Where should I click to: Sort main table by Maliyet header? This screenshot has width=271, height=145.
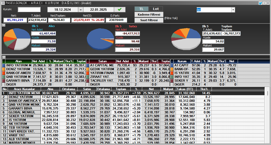click(x=168, y=89)
